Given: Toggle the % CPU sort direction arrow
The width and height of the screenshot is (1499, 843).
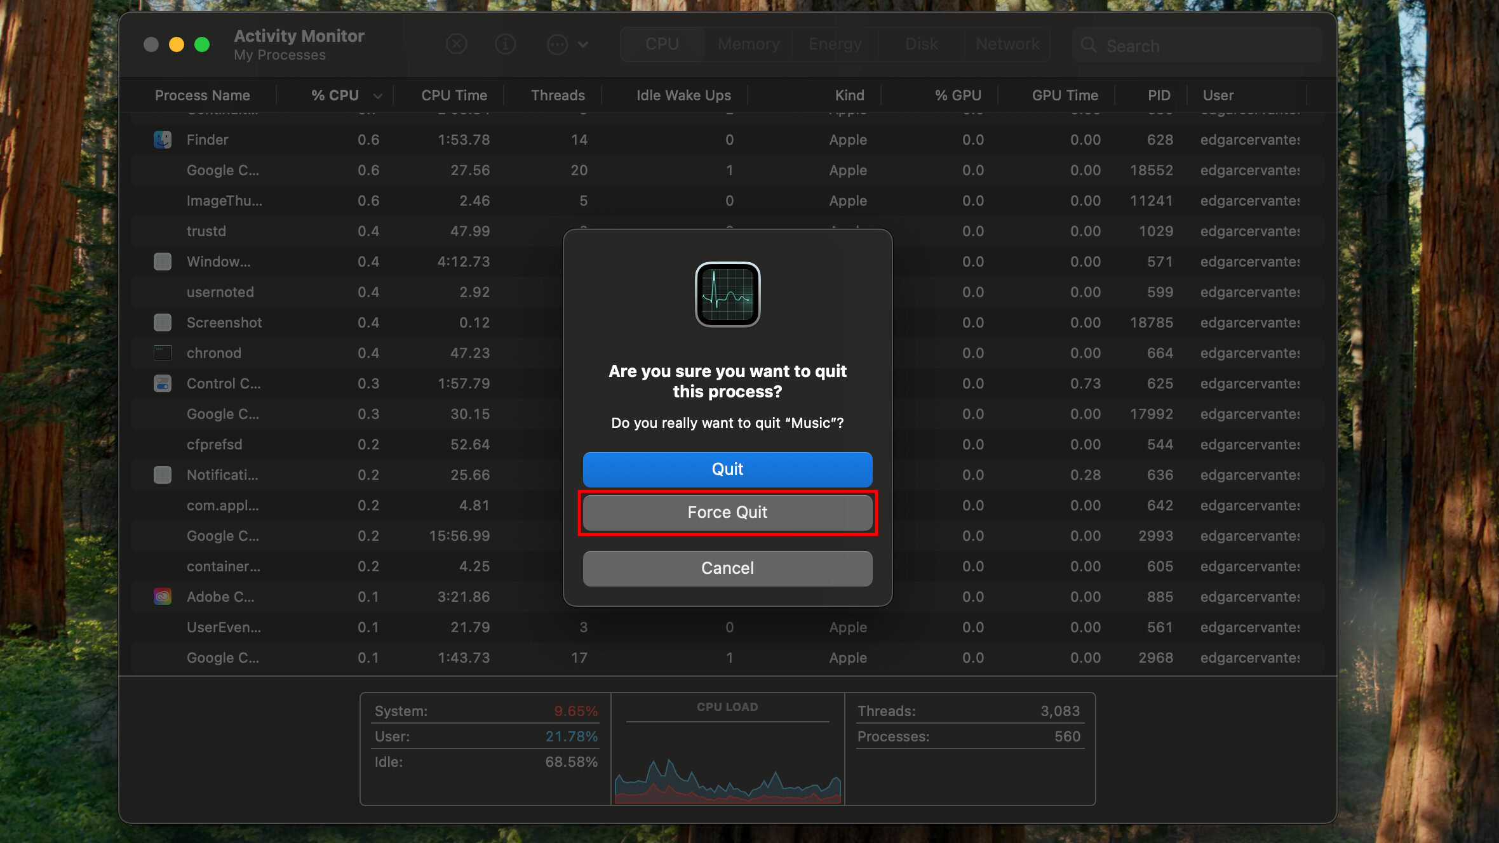Looking at the screenshot, I should (378, 96).
